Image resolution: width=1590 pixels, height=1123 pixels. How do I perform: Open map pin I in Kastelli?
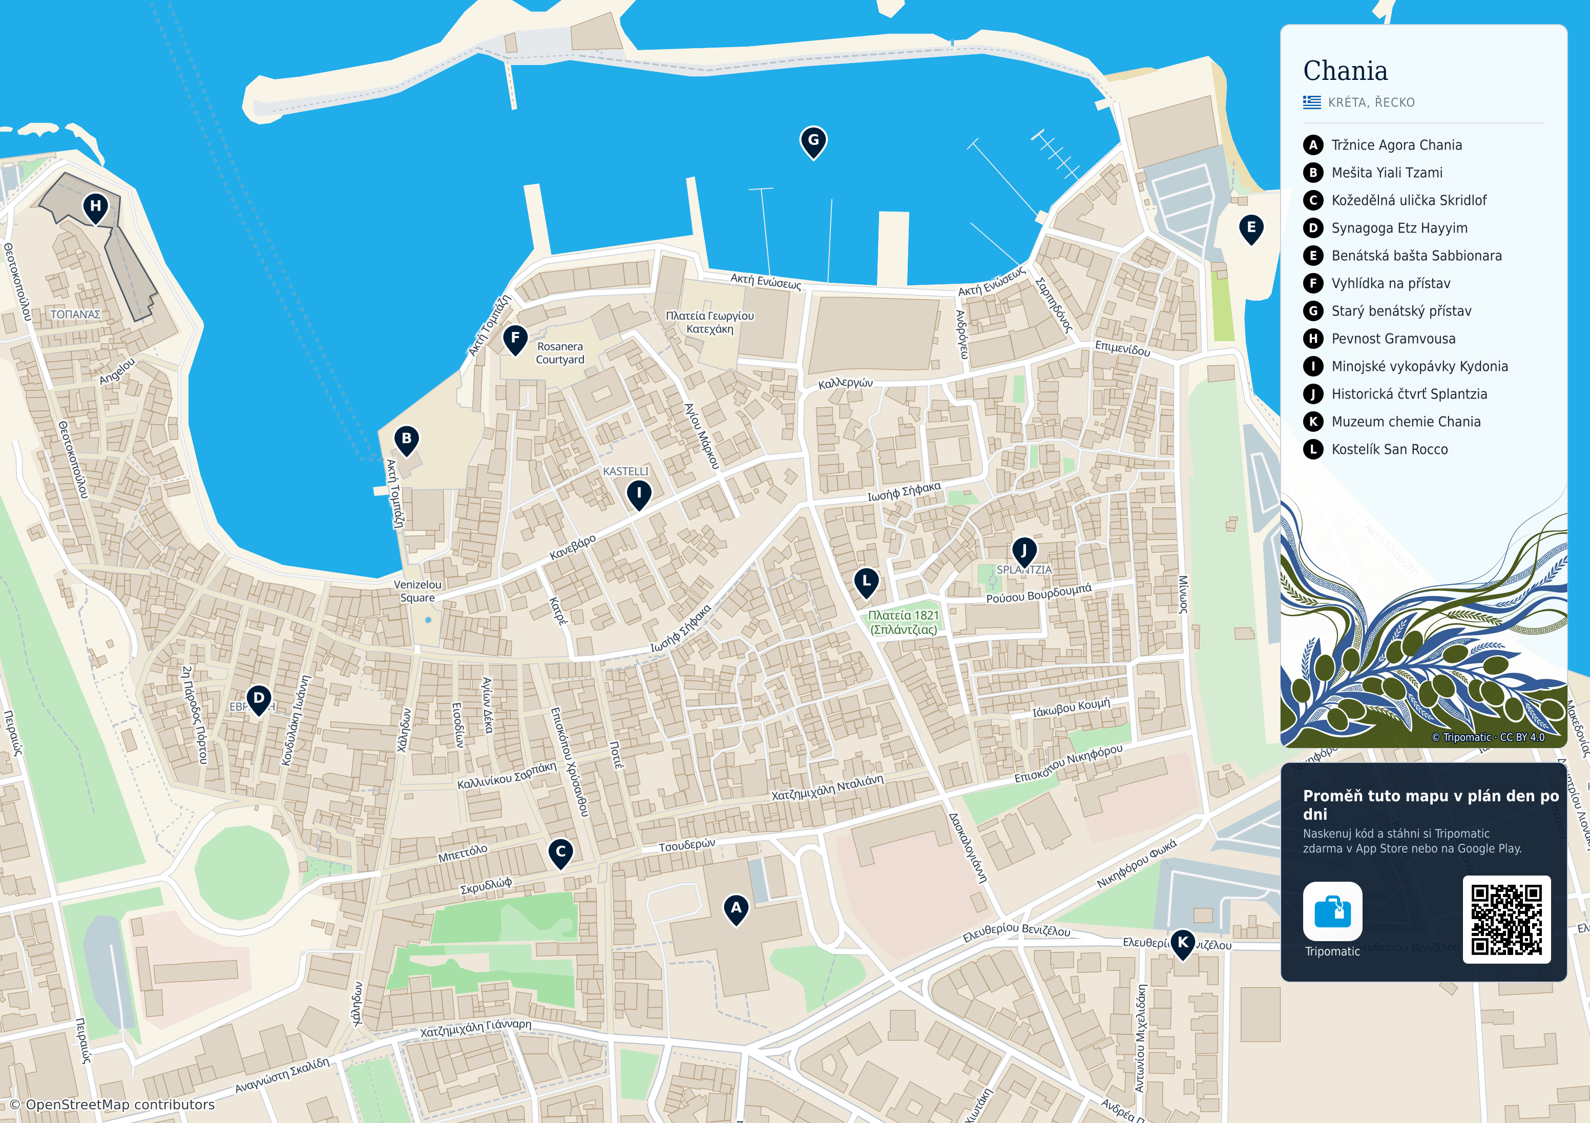click(x=638, y=495)
